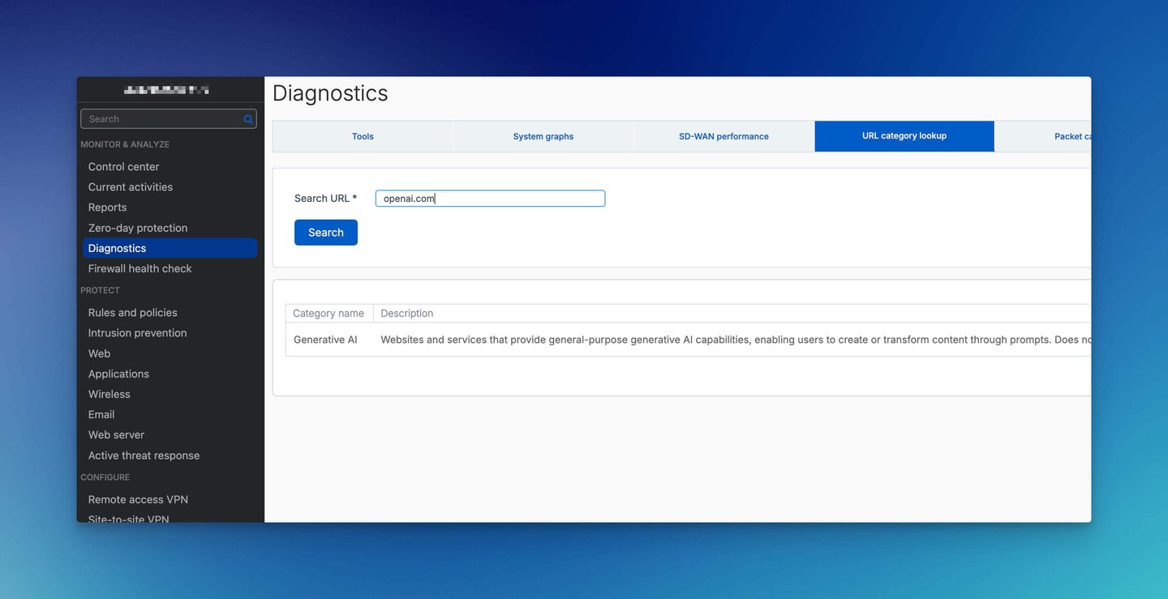The height and width of the screenshot is (599, 1168).
Task: Click the Search URL input field
Action: click(x=490, y=199)
